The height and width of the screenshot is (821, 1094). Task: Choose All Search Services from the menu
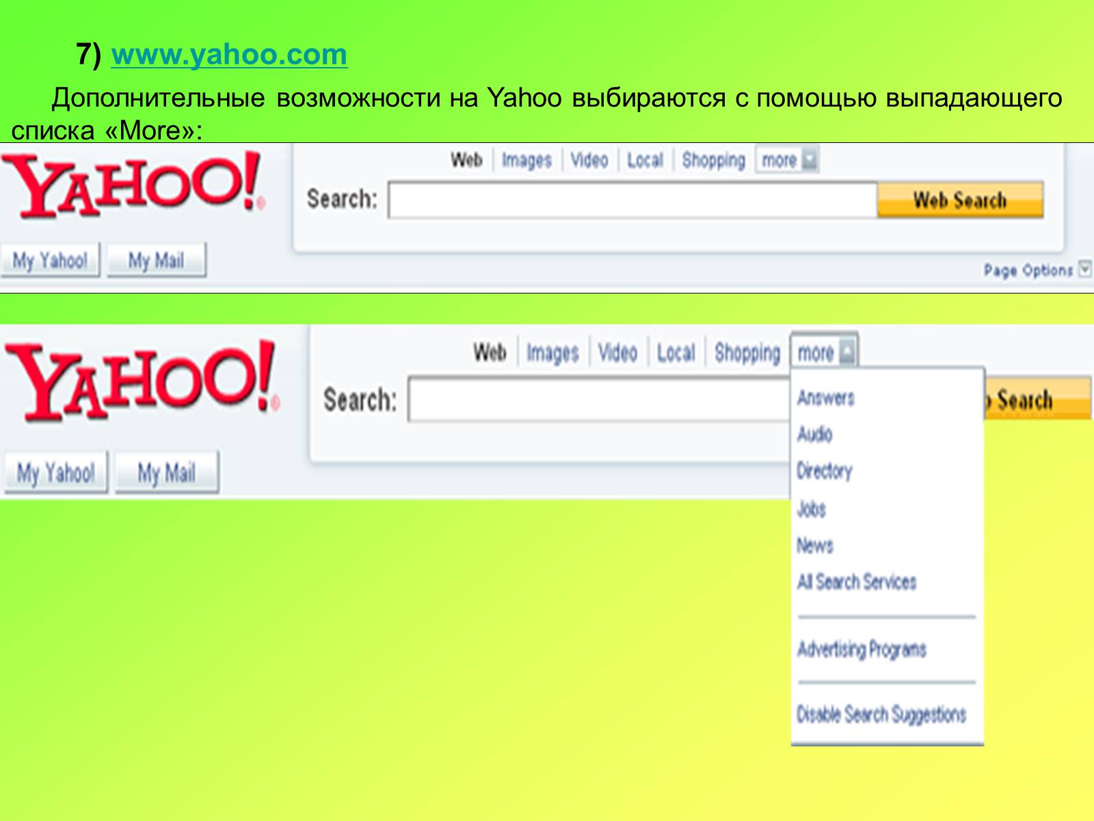tap(857, 582)
